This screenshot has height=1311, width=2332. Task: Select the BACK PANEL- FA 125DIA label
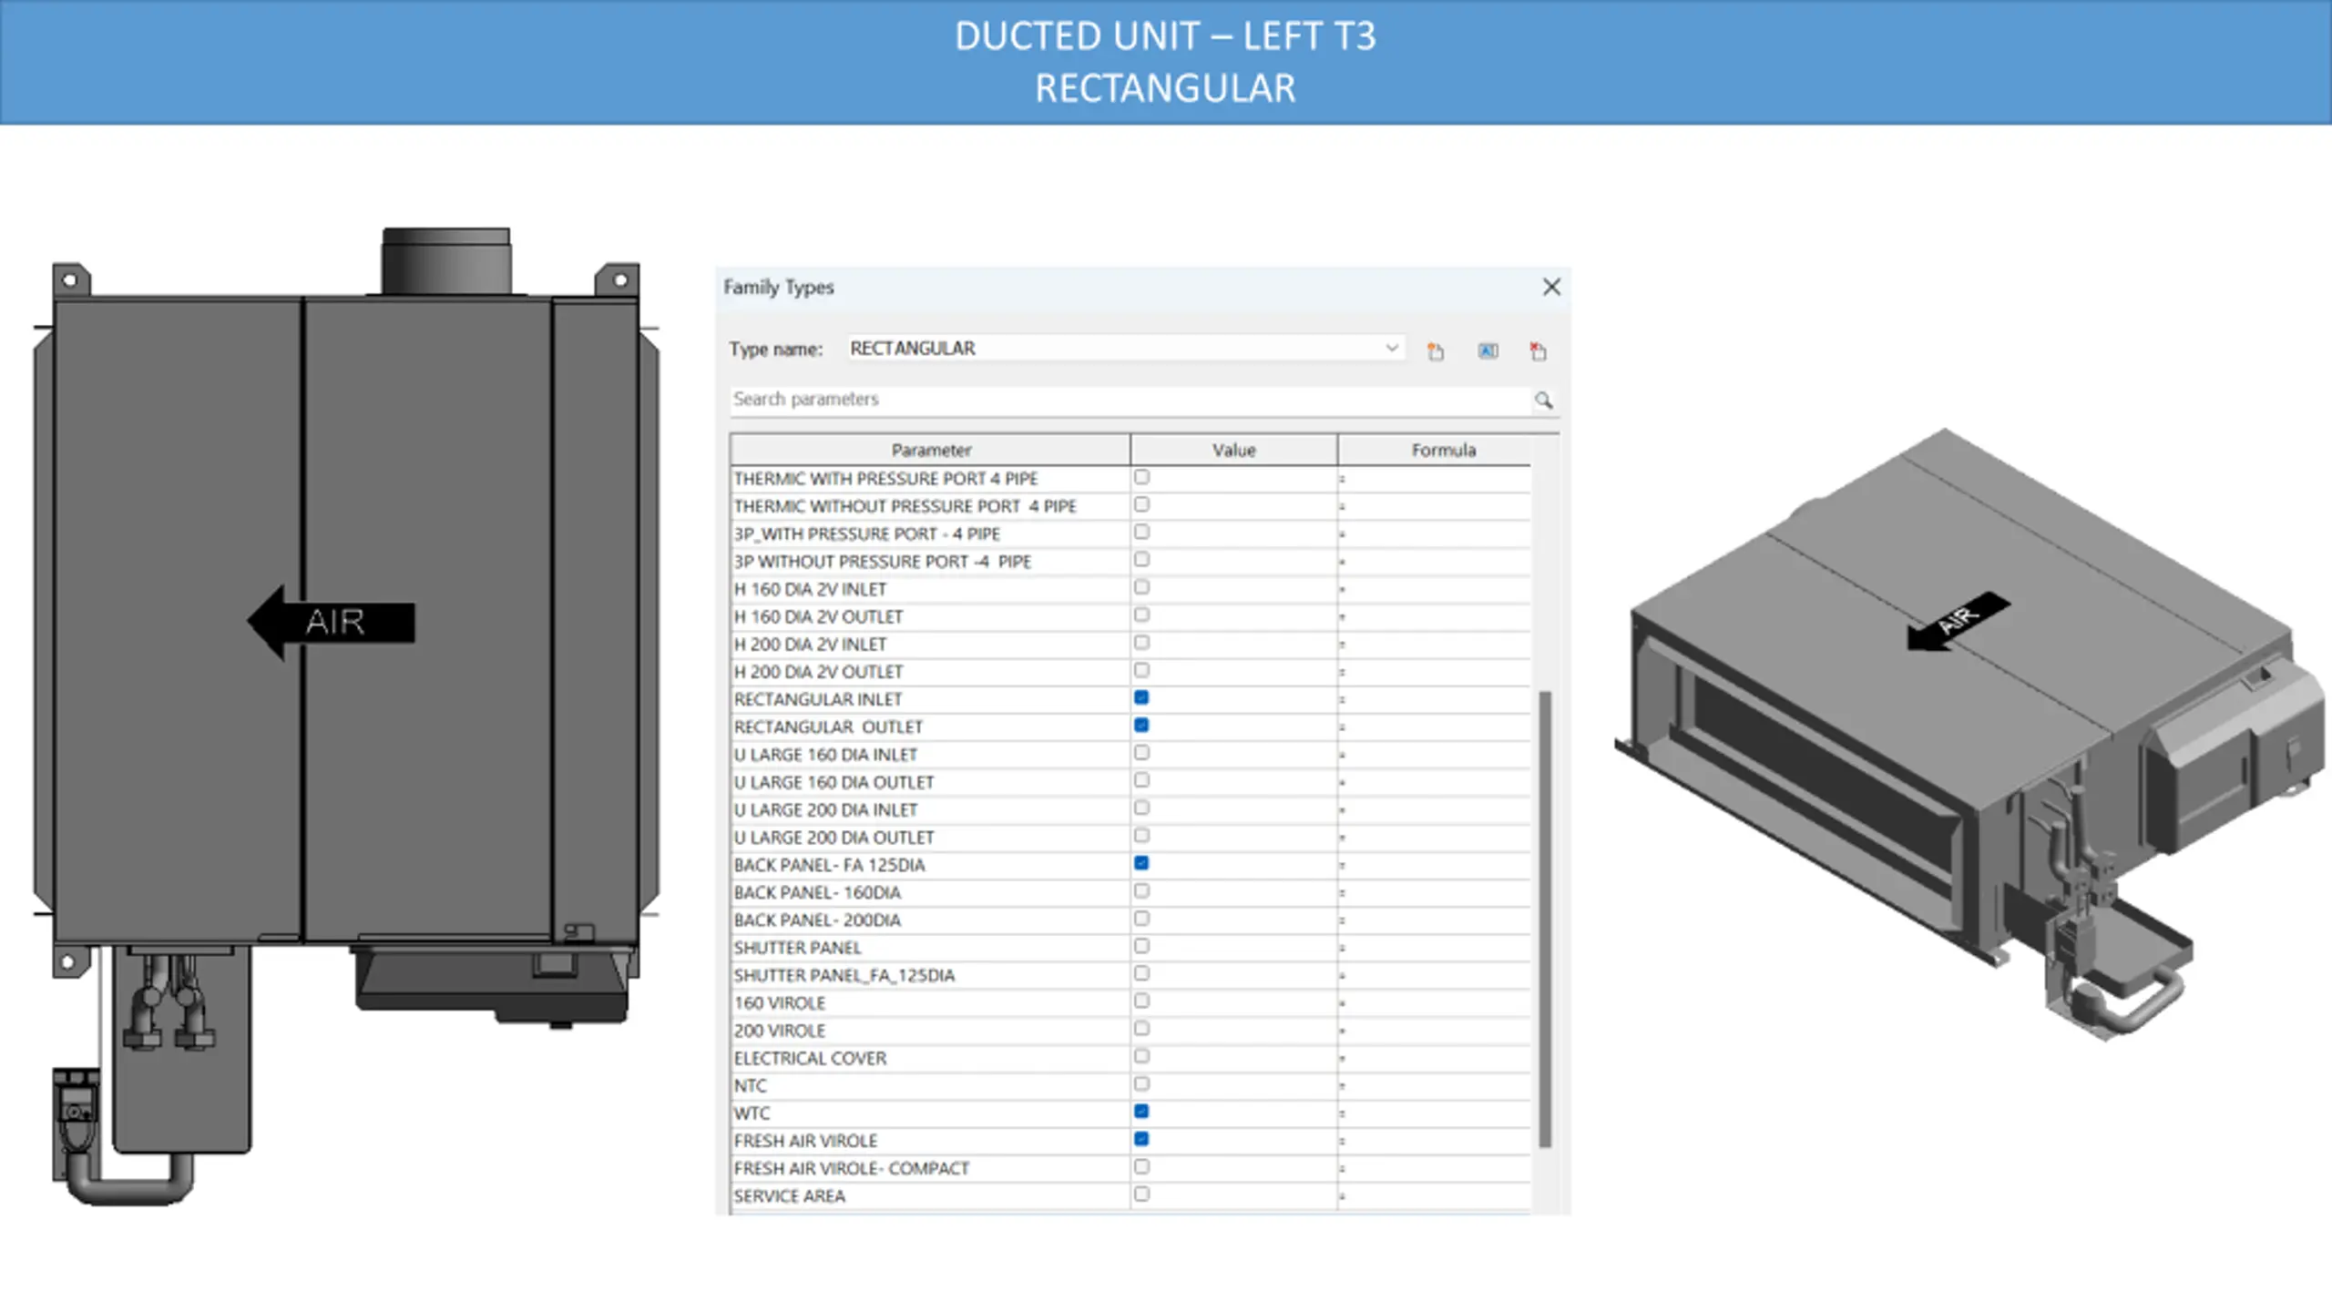pyautogui.click(x=829, y=865)
